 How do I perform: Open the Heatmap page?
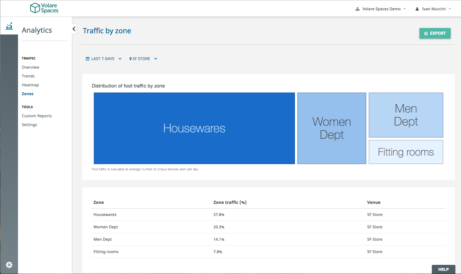coord(30,85)
